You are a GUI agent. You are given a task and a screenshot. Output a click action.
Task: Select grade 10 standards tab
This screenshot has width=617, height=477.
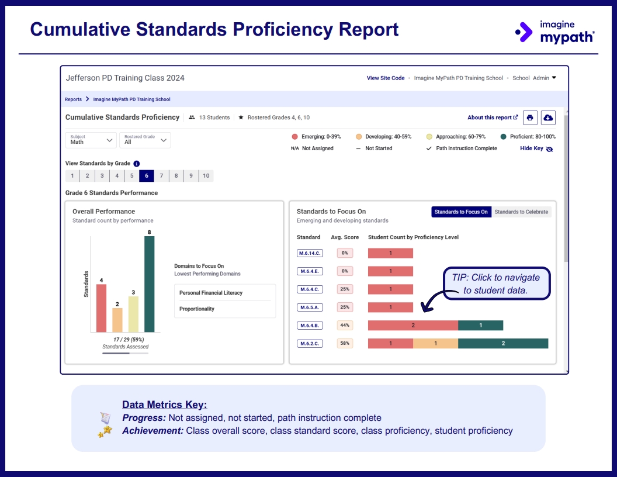(206, 176)
